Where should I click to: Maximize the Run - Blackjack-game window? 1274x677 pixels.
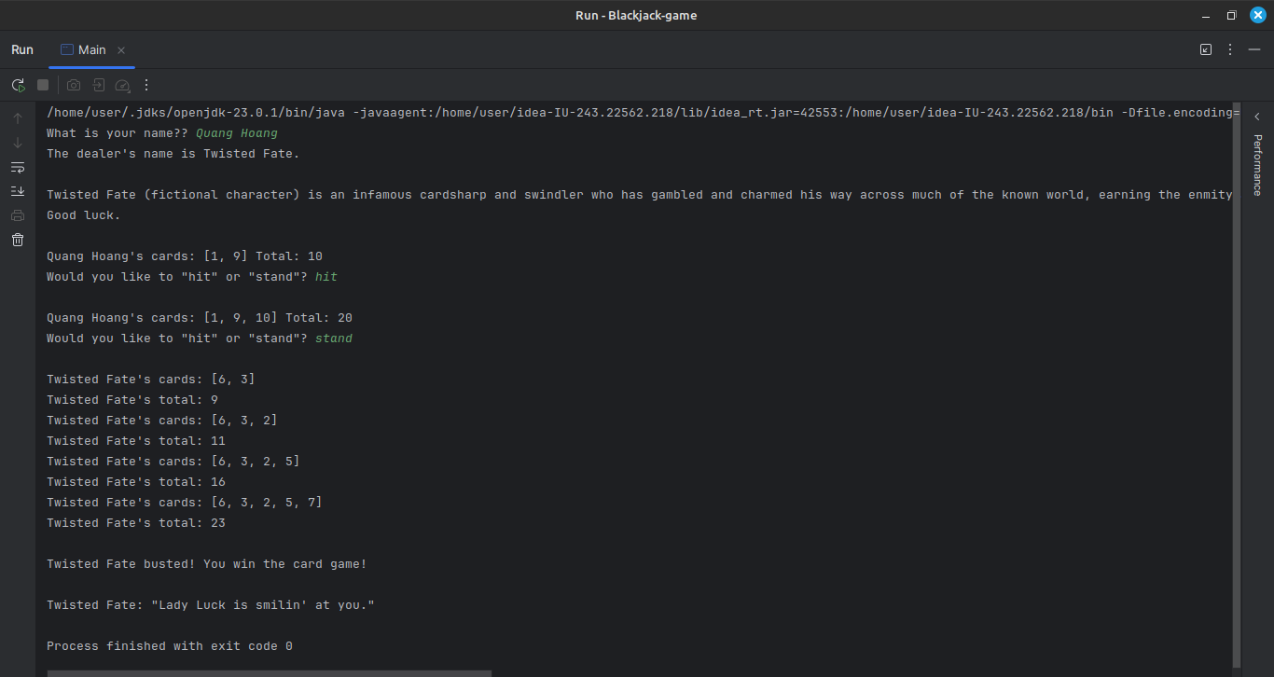pos(1231,15)
